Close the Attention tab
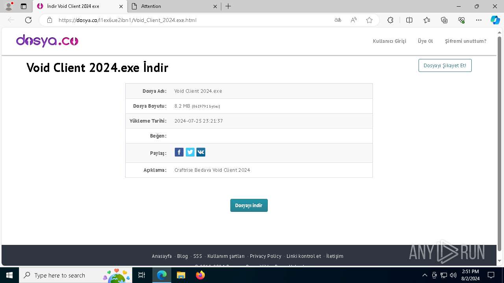The image size is (504, 283). 215,6
